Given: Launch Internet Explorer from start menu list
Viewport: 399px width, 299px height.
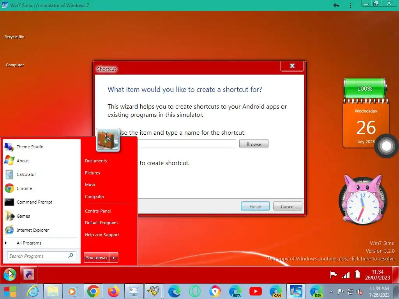Looking at the screenshot, I should coord(41,230).
